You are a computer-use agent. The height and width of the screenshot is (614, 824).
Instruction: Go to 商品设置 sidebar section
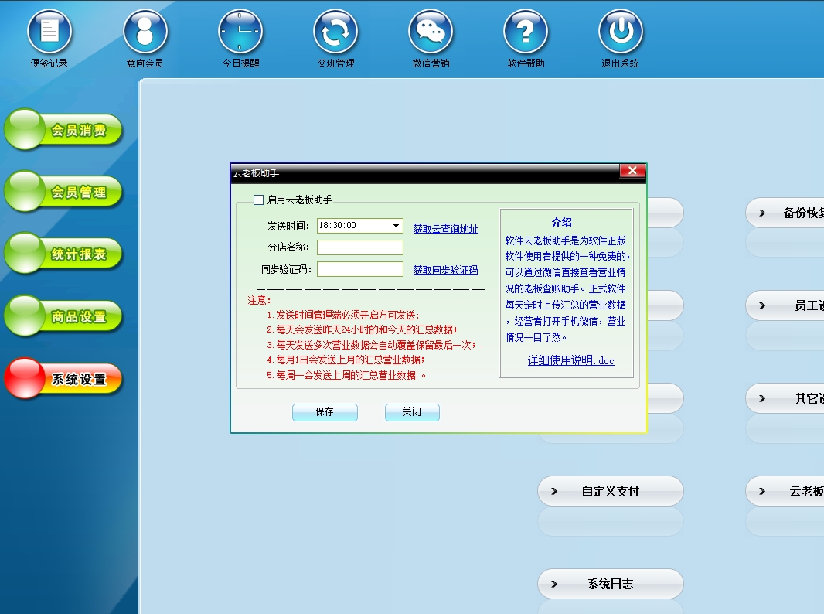[x=64, y=317]
